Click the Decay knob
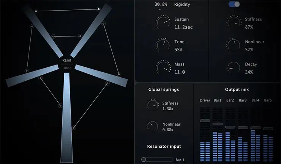The width and height of the screenshot is (281, 164). (234, 68)
